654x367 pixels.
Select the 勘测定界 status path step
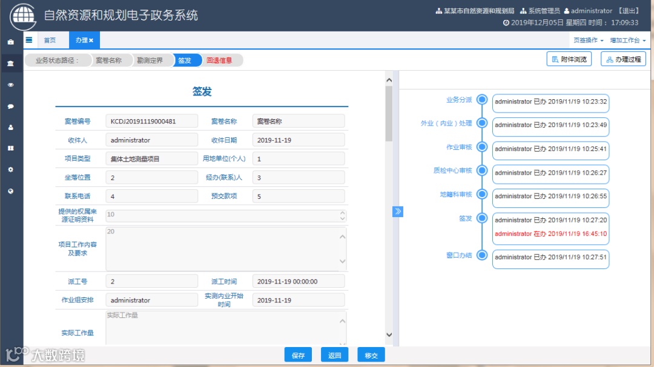point(150,60)
